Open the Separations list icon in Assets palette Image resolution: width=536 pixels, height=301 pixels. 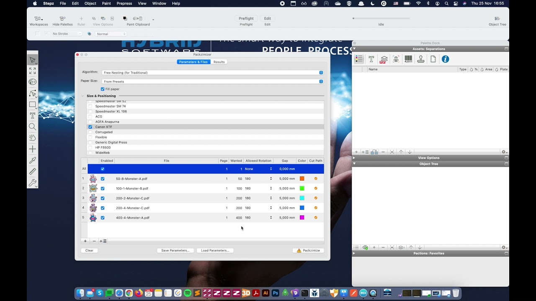359,59
